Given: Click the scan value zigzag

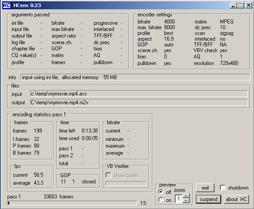Looking at the screenshot, I should click(x=227, y=33).
